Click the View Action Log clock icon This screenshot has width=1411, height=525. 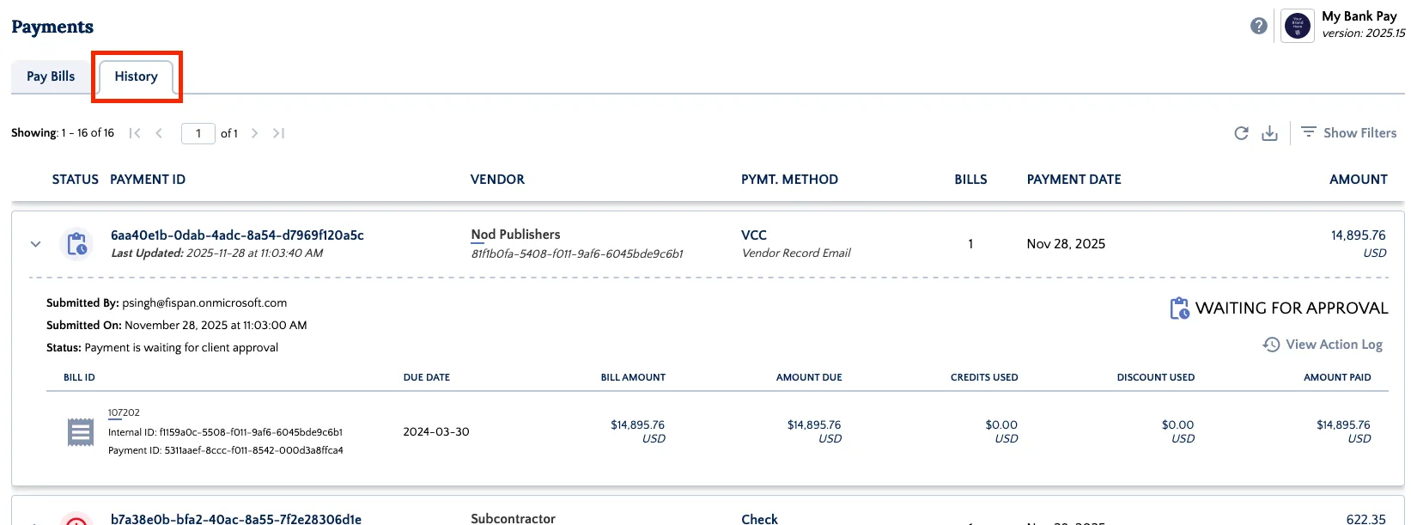pyautogui.click(x=1271, y=345)
